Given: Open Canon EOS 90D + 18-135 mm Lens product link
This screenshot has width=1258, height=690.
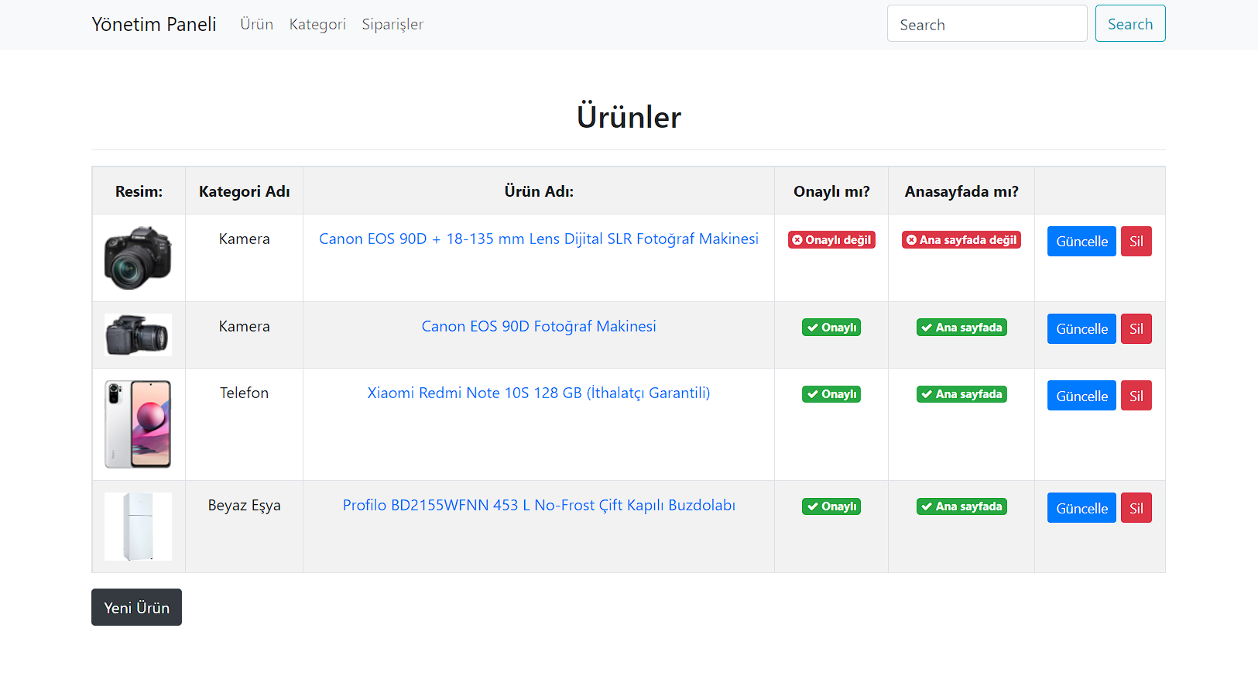Looking at the screenshot, I should tap(539, 239).
